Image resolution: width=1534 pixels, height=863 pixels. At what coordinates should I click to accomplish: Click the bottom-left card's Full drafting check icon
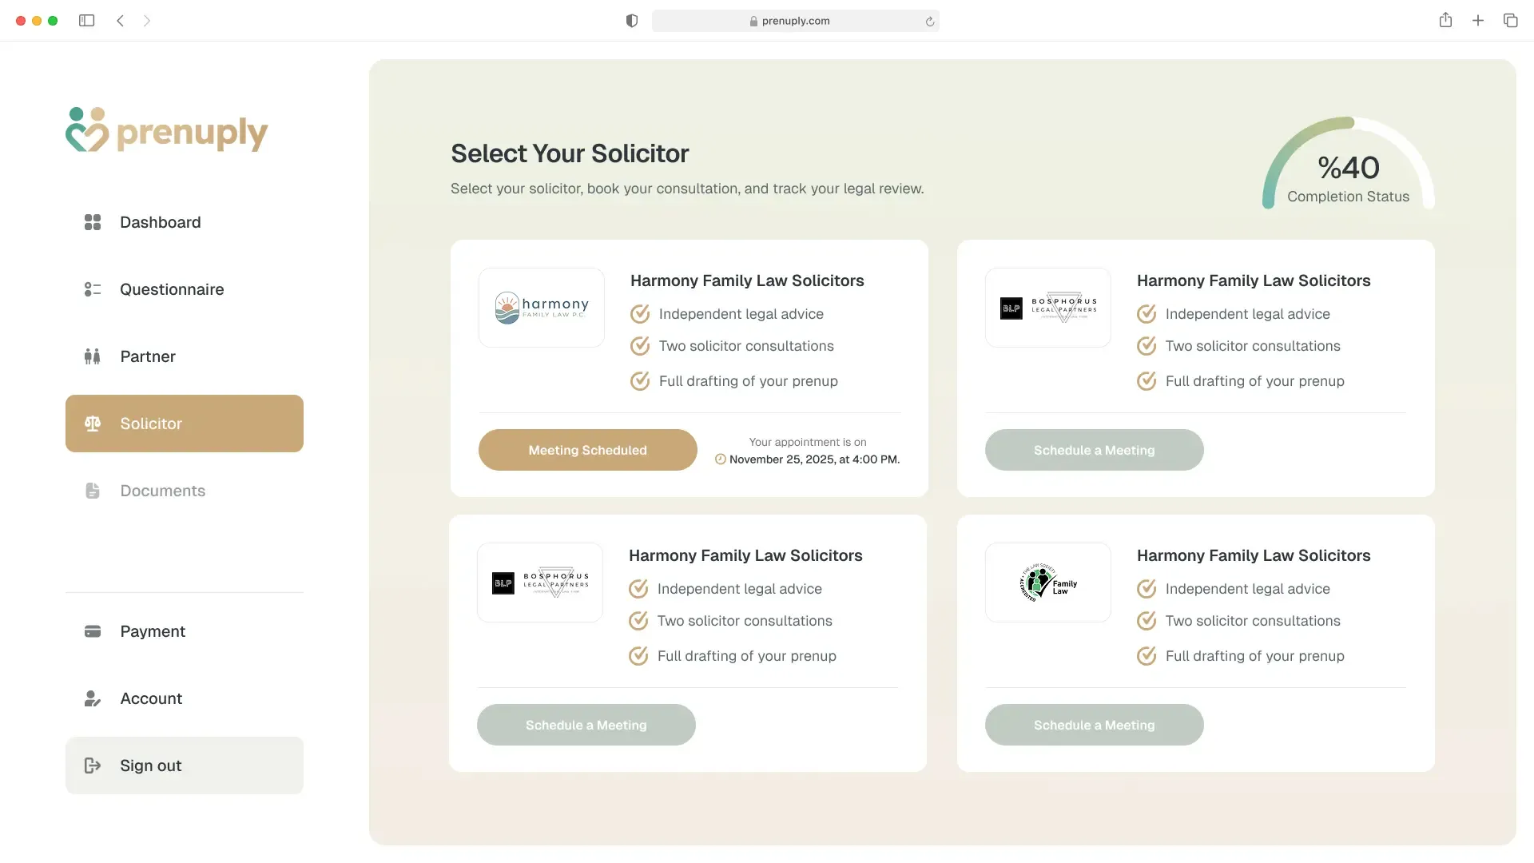click(x=638, y=655)
